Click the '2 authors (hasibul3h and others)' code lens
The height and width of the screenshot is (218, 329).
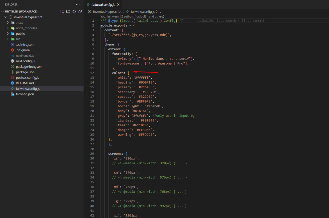tap(143, 16)
